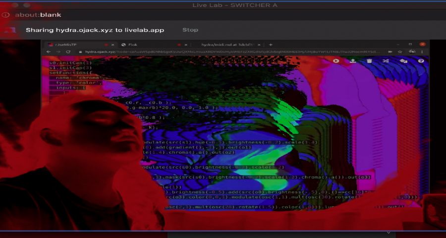Viewport: 446px width, 238px height.
Task: Click the Hydra mutator icon
Action: (403, 61)
